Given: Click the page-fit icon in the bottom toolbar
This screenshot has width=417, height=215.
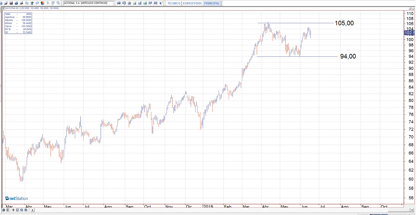Looking at the screenshot, I should (x=18, y=210).
